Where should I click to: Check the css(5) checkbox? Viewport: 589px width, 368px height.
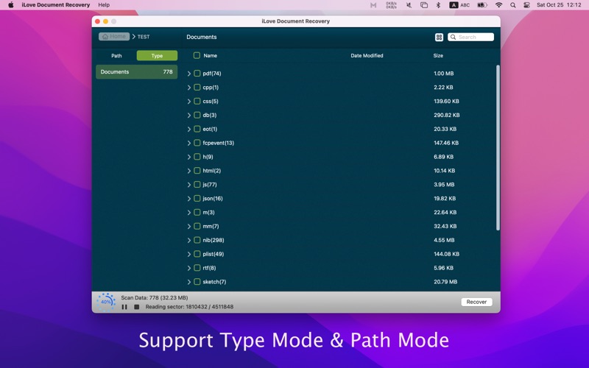(x=197, y=101)
